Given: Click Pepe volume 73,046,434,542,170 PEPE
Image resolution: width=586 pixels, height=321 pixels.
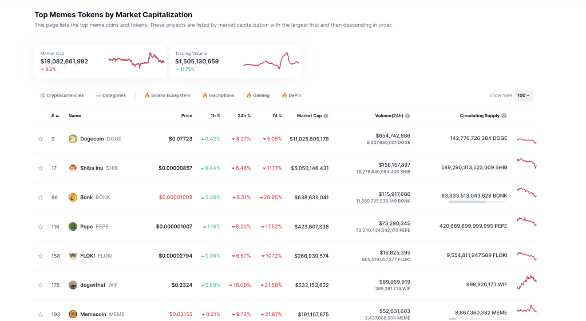Looking at the screenshot, I should tap(383, 230).
